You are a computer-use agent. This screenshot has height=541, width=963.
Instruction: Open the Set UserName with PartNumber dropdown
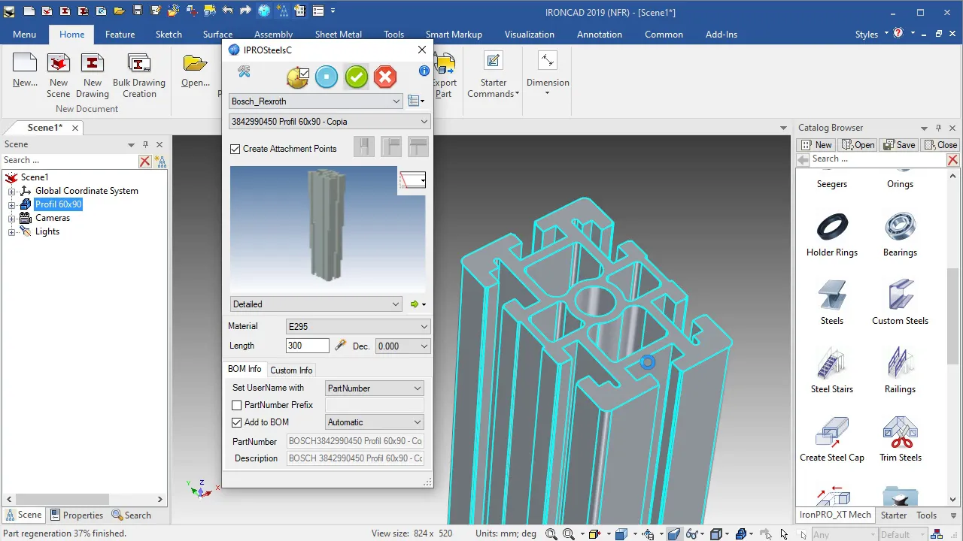pos(375,388)
